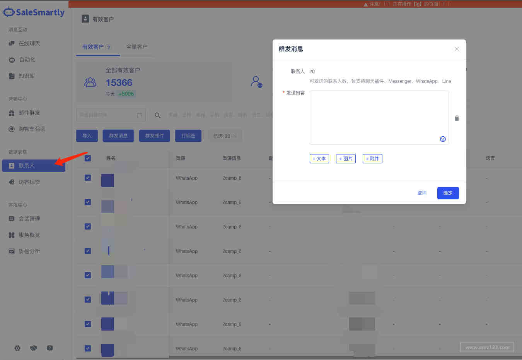Switch to the 全量客户 tab

coord(137,47)
